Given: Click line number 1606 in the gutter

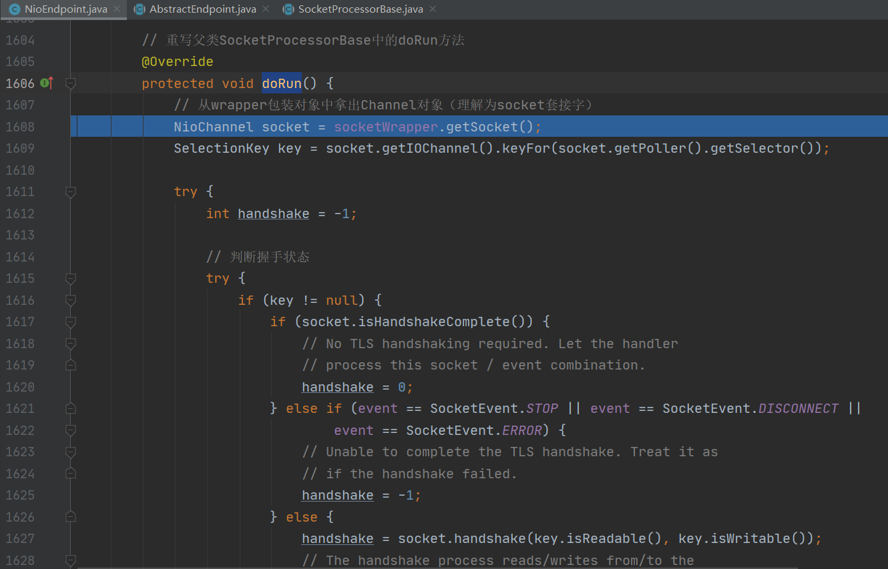Looking at the screenshot, I should point(19,83).
